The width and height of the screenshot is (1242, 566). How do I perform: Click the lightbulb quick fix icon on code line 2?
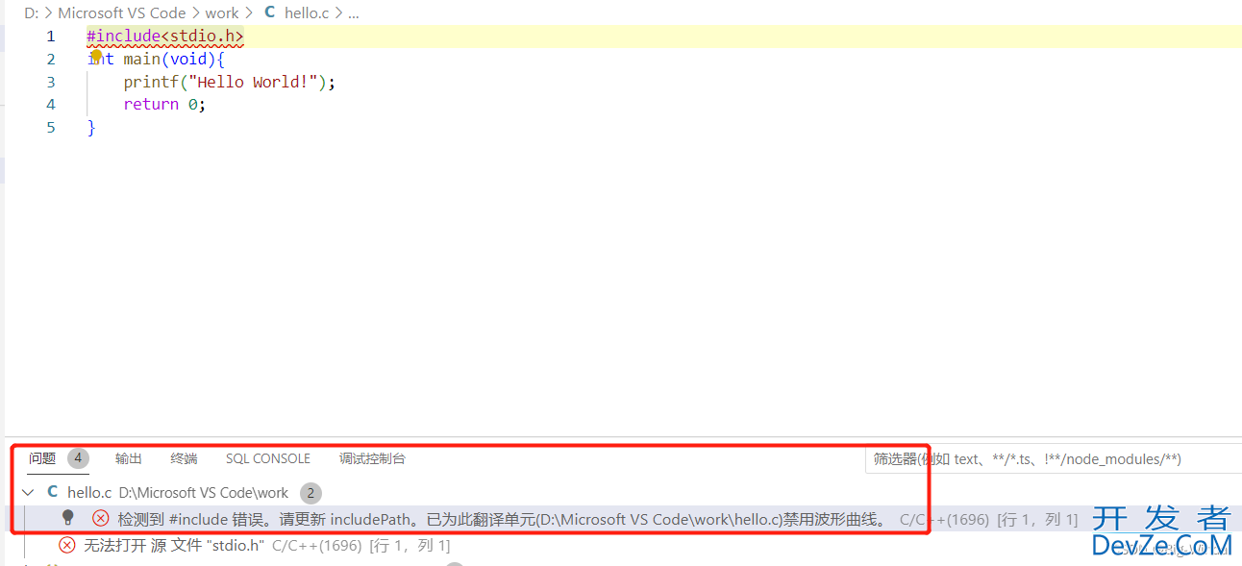[96, 56]
